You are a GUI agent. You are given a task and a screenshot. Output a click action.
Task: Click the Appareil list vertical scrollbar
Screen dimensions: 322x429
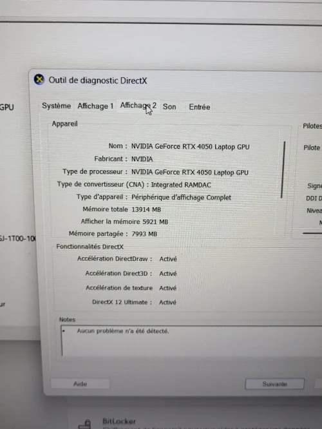283,169
